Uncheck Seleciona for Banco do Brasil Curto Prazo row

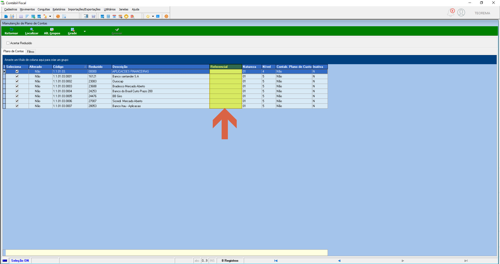(x=17, y=91)
